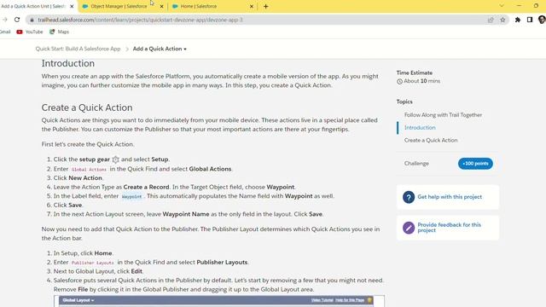Open the share page icon in address bar

491,20
